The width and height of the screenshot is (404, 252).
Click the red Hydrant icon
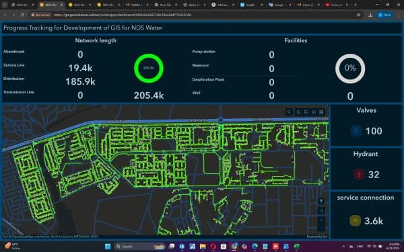coord(359,175)
